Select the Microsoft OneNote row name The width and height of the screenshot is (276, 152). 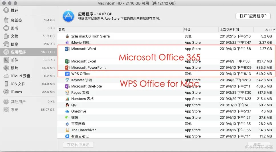coord(86,86)
